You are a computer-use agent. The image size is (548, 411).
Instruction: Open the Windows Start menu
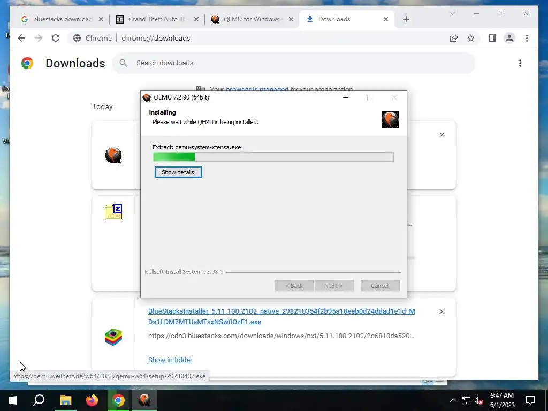point(13,400)
